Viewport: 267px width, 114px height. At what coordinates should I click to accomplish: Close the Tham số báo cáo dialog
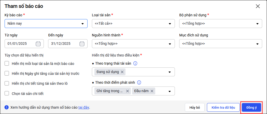258,6
